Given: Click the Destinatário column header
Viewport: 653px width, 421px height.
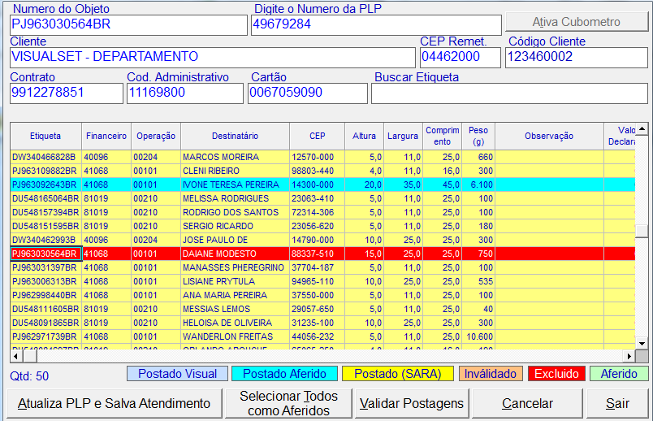Looking at the screenshot, I should click(x=235, y=137).
